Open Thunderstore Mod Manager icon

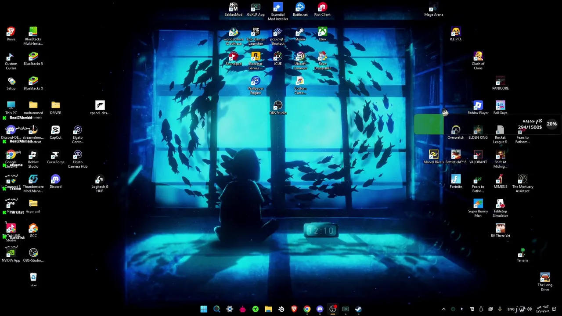[33, 183]
